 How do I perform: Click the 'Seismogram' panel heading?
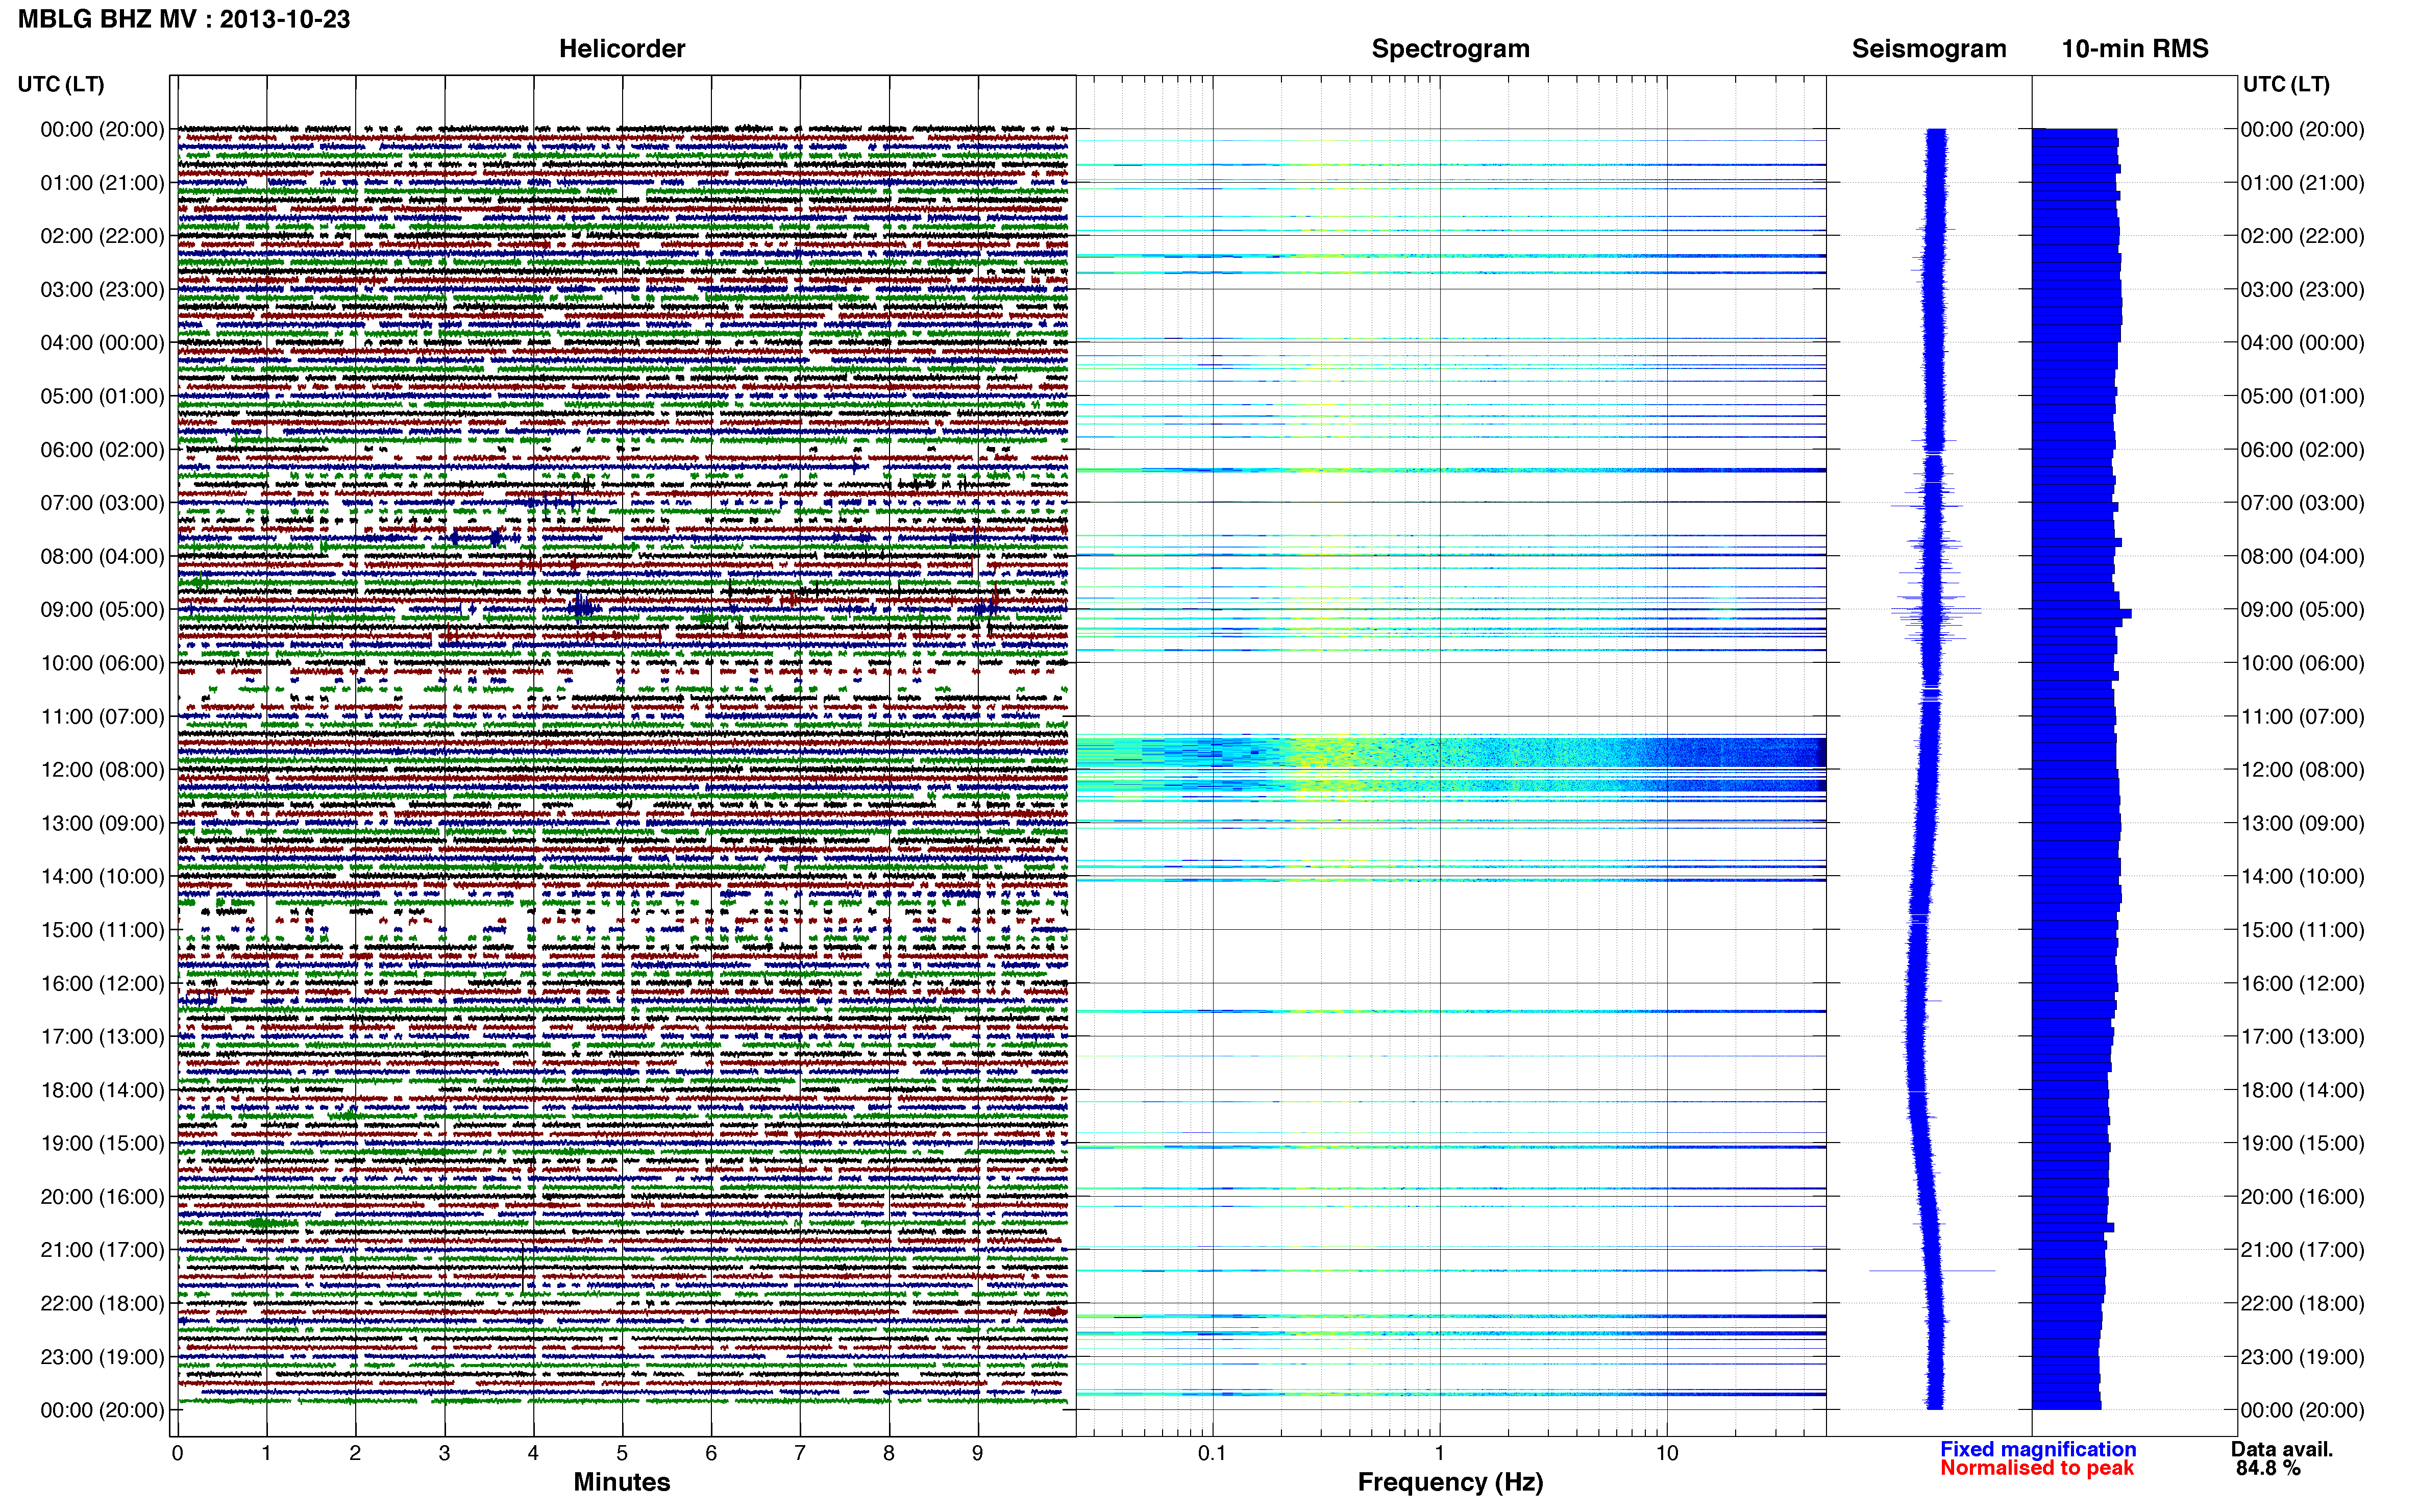point(1929,49)
